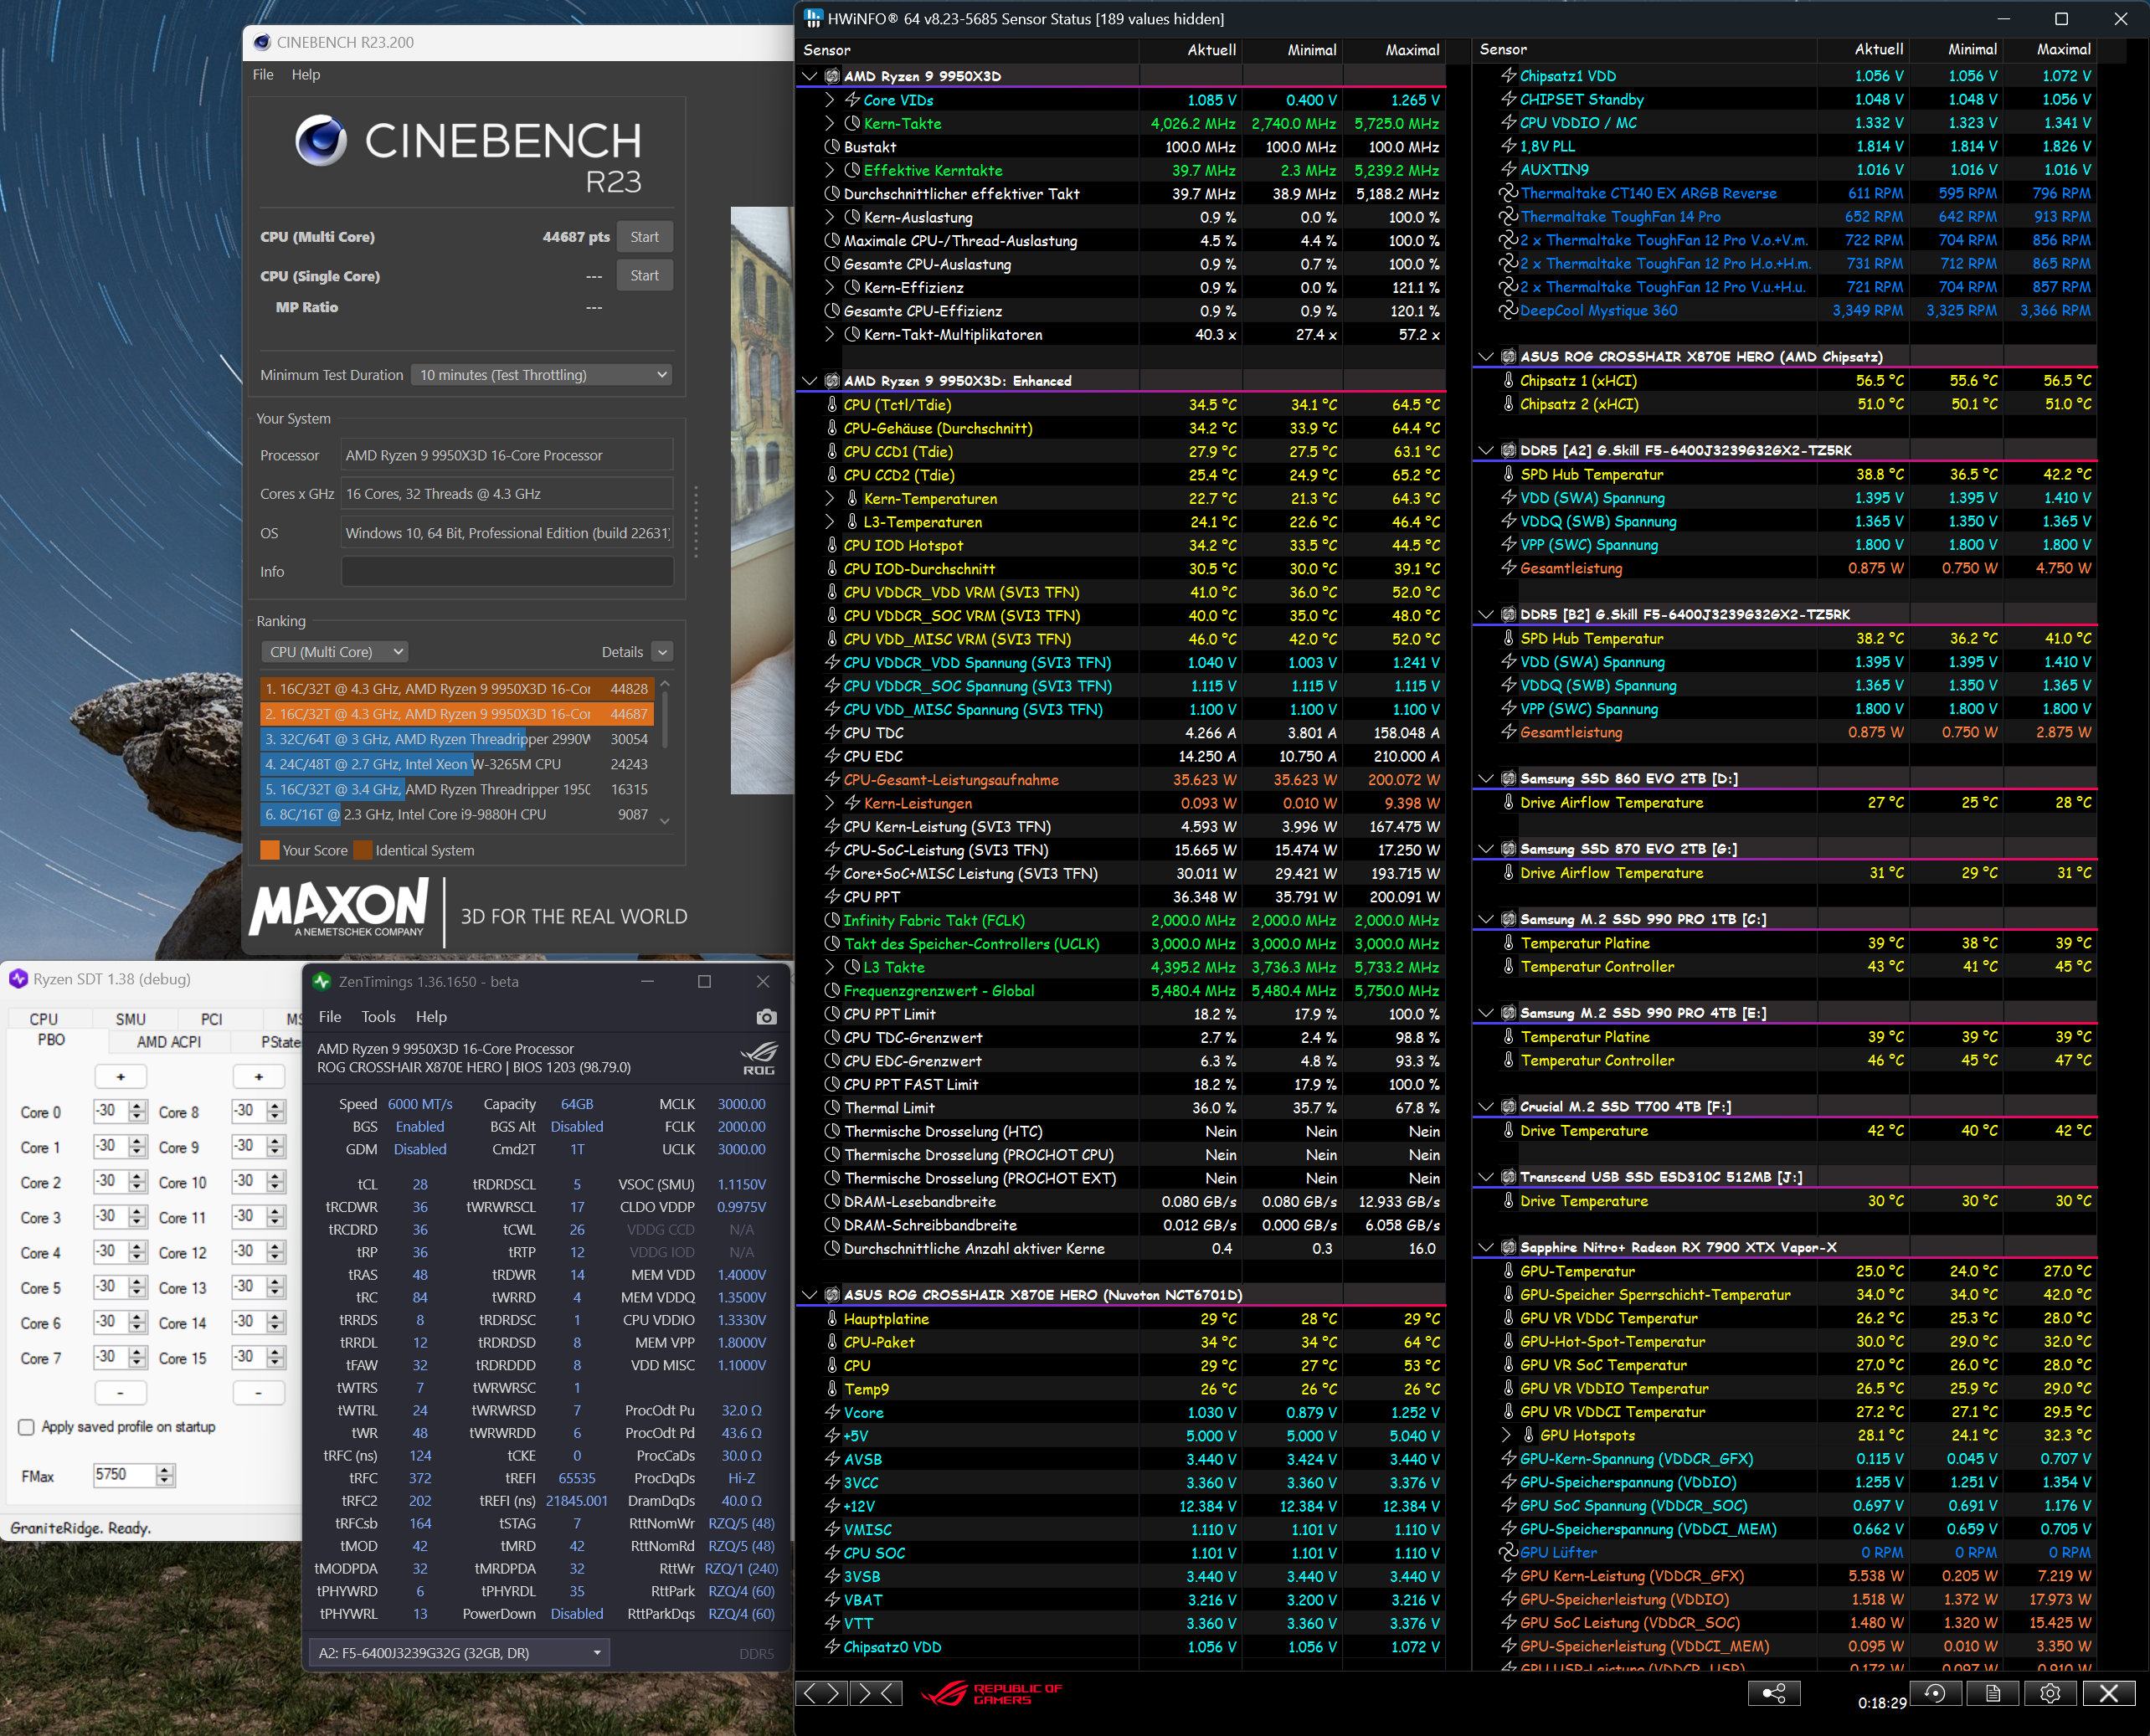
Task: Open HWiNFO sensor settings gear icon
Action: click(x=2050, y=1693)
